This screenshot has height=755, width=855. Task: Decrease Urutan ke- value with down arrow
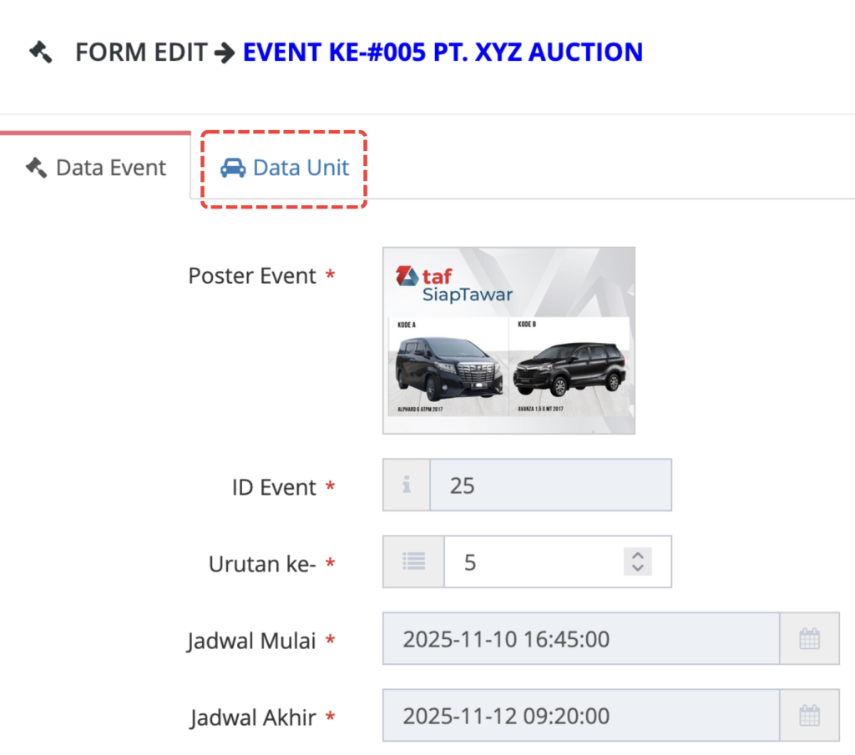(x=637, y=568)
